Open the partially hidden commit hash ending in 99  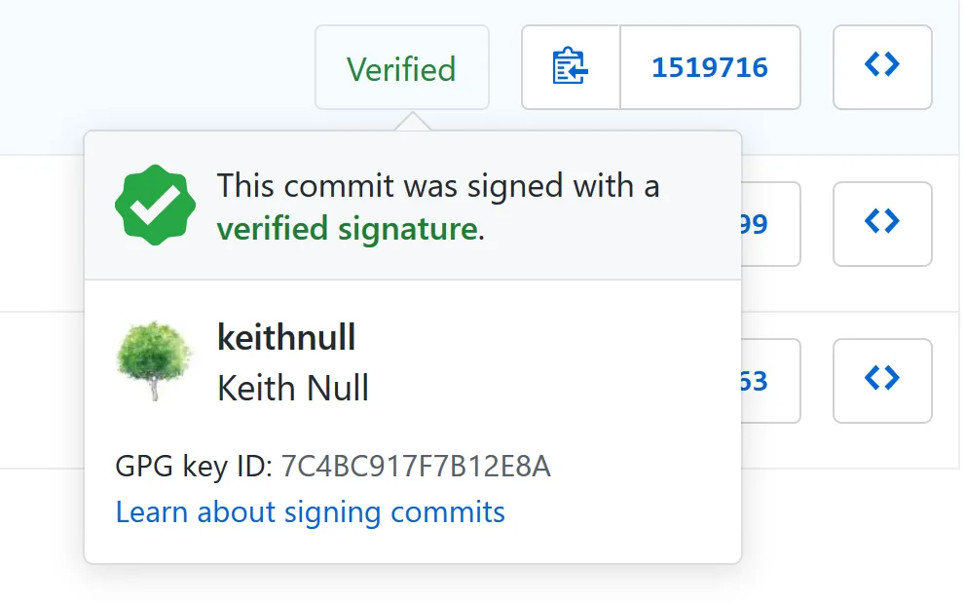pyautogui.click(x=770, y=224)
